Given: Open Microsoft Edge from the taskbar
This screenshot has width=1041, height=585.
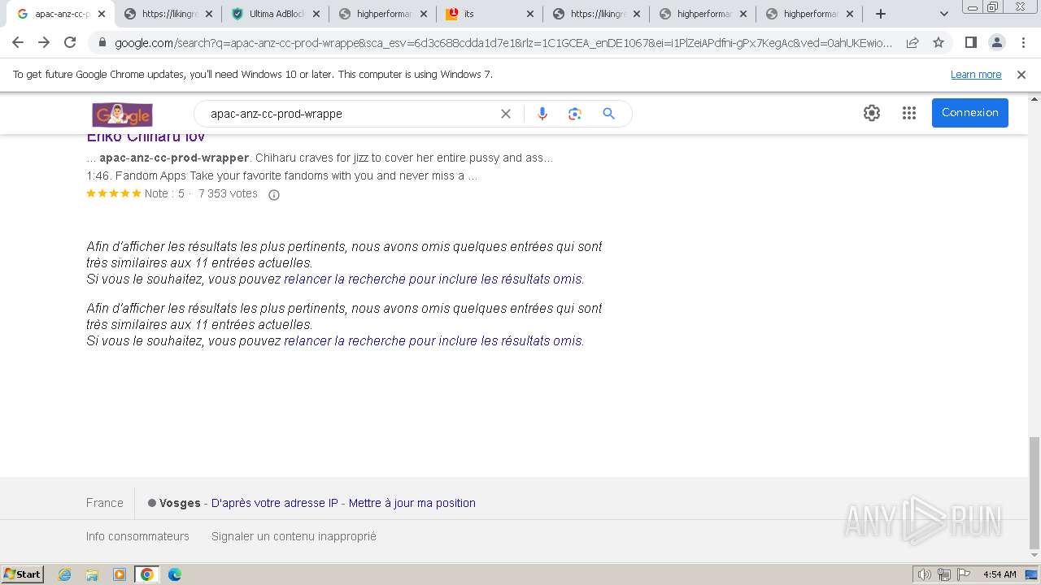Looking at the screenshot, I should [174, 574].
